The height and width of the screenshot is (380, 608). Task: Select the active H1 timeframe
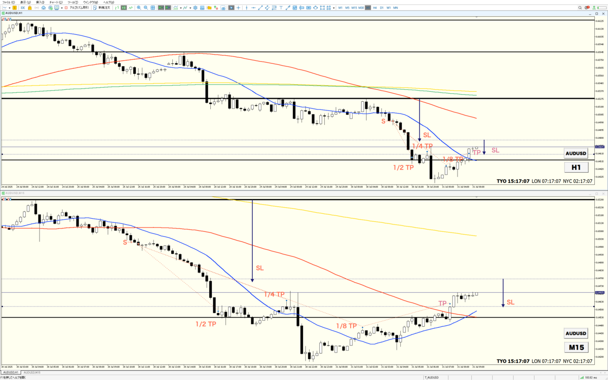coord(368,8)
